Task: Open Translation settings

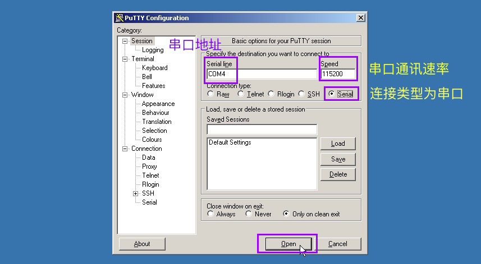Action: pos(157,122)
